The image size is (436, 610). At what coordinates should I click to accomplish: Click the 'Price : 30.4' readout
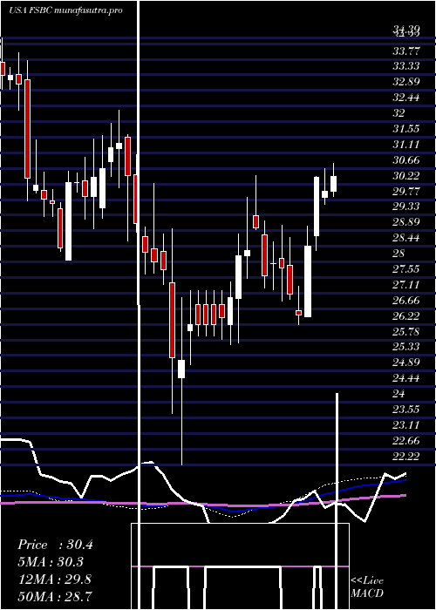tap(55, 545)
